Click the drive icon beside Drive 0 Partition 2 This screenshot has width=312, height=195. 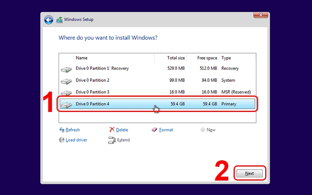[x=66, y=81]
